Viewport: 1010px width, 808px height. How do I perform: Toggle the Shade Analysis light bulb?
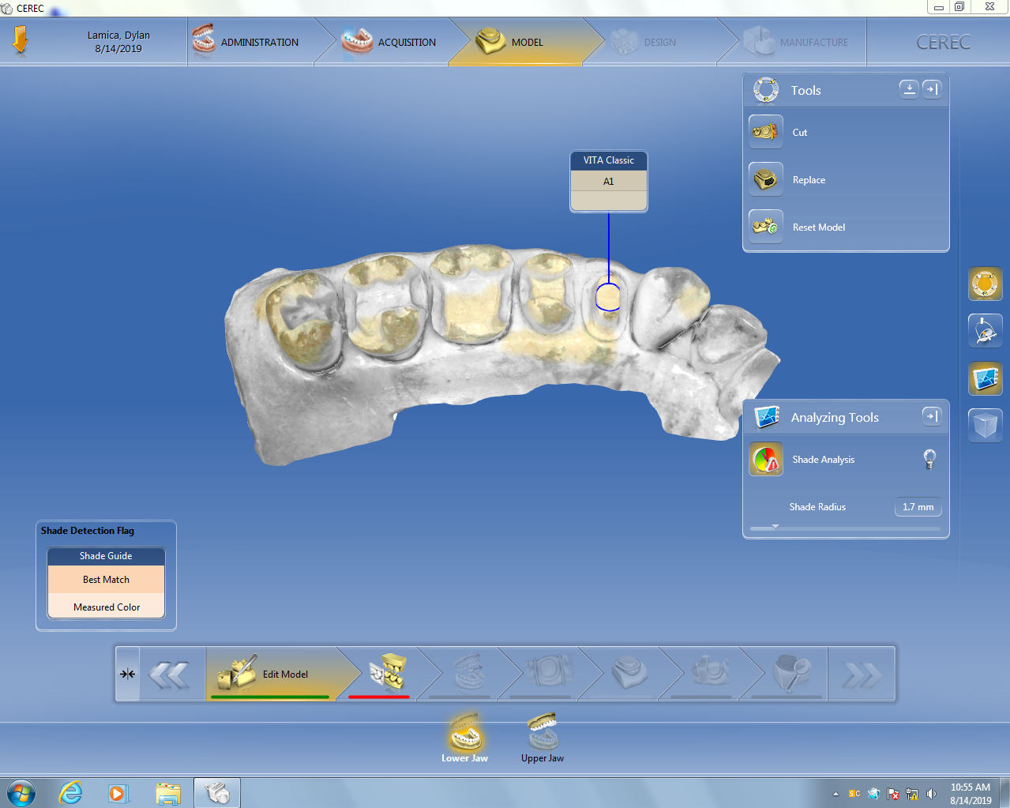pos(929,459)
